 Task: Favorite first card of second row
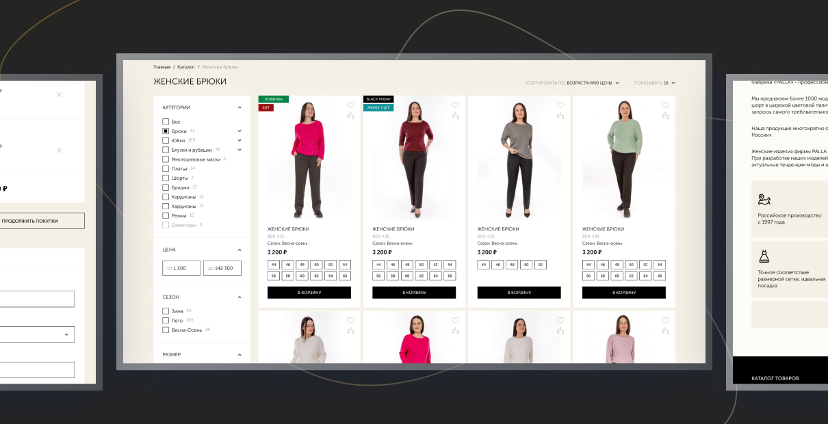point(350,320)
